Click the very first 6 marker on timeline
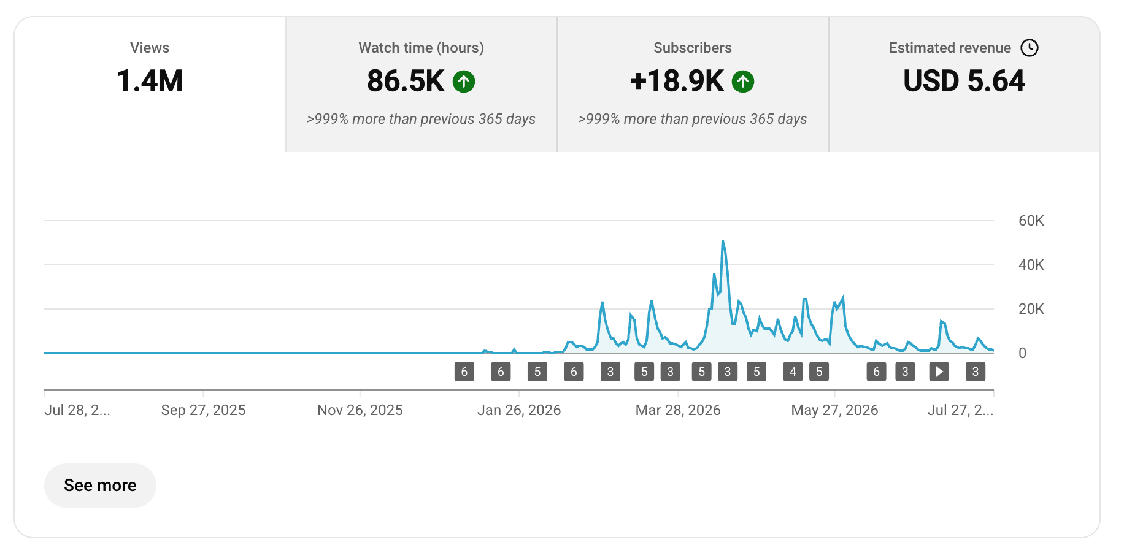This screenshot has width=1124, height=553. click(464, 372)
